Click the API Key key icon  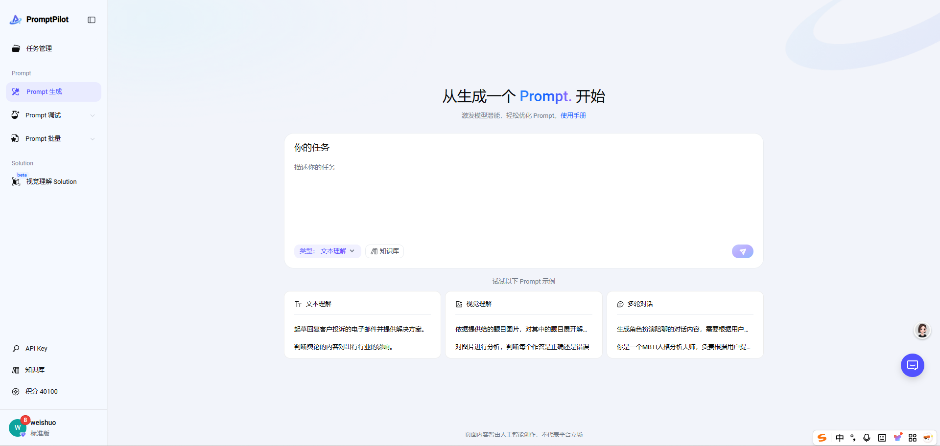click(16, 349)
